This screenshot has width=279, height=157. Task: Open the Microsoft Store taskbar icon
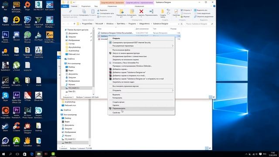pos(24,154)
